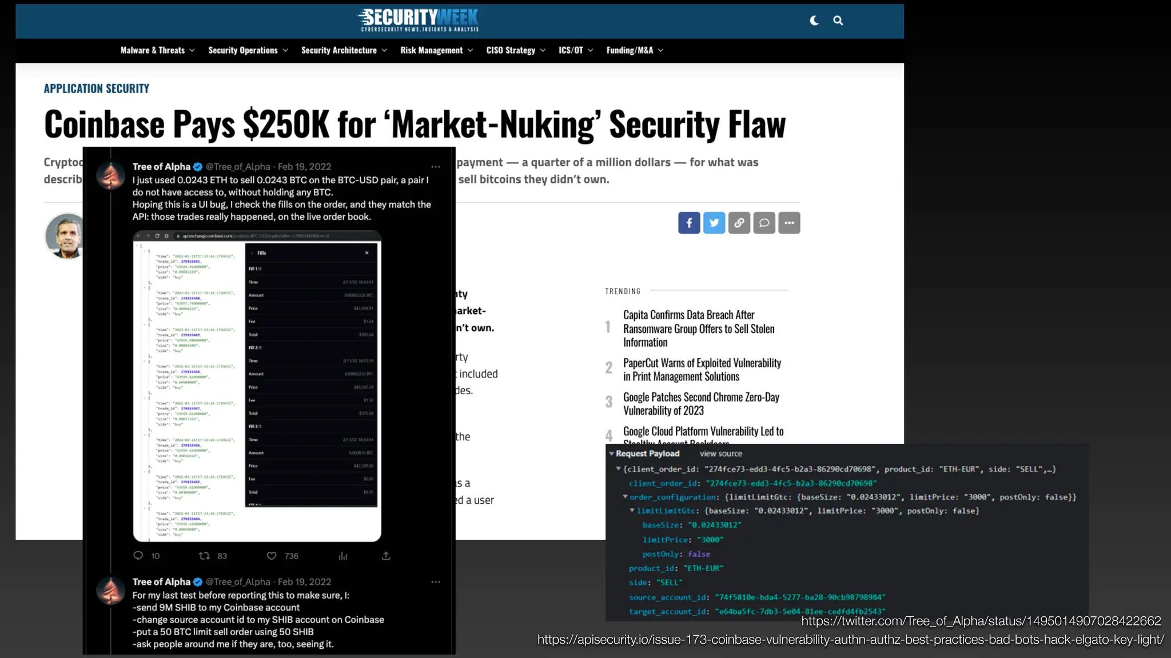Click the Coinbase Pays $250K headline

(x=415, y=124)
